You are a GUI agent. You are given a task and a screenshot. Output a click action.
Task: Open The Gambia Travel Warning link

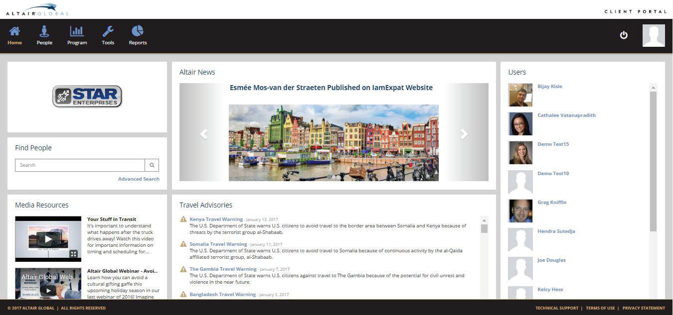pos(223,269)
